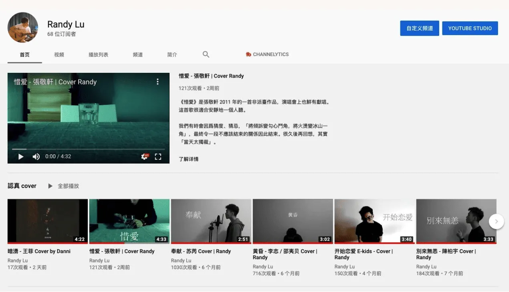The image size is (509, 292).
Task: Click Randy Lu channel avatar
Action: (x=23, y=28)
